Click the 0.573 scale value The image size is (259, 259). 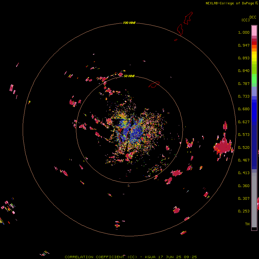(x=244, y=135)
